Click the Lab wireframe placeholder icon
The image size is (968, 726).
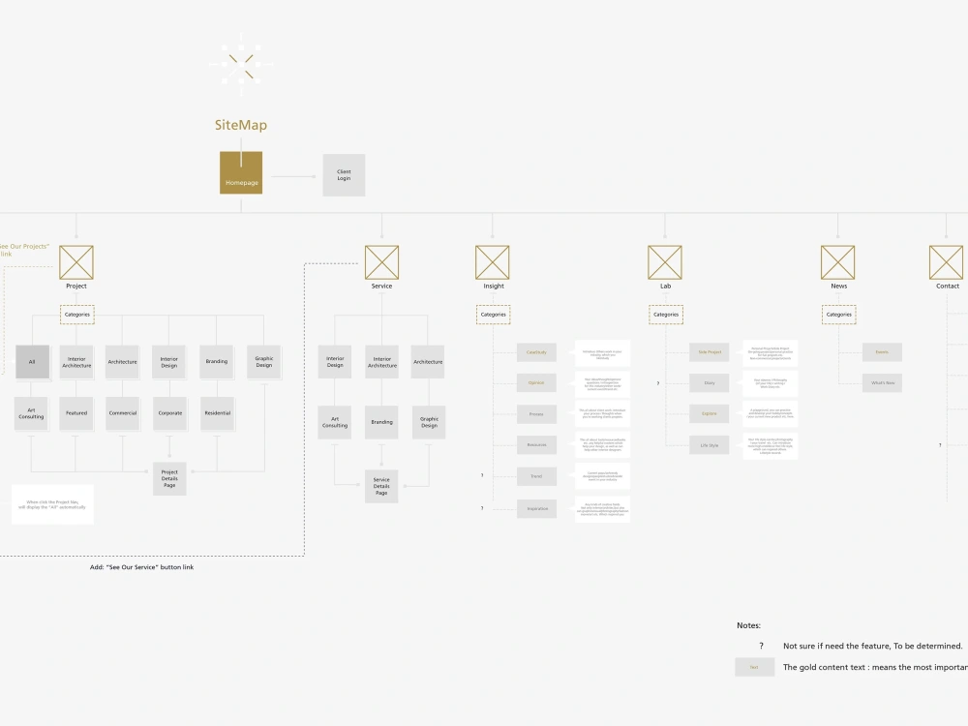coord(665,262)
